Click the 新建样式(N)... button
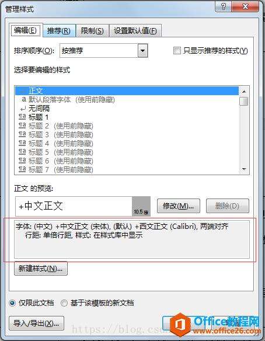265x341 pixels. tap(41, 269)
